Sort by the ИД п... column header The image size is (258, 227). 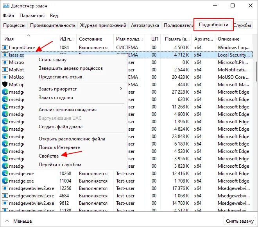point(66,39)
